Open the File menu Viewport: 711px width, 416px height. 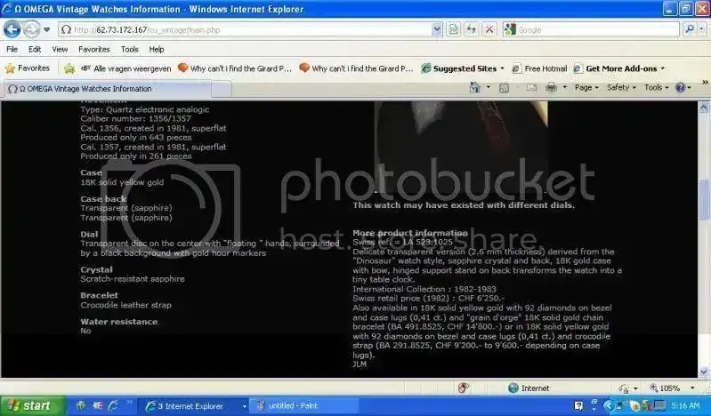coord(12,49)
